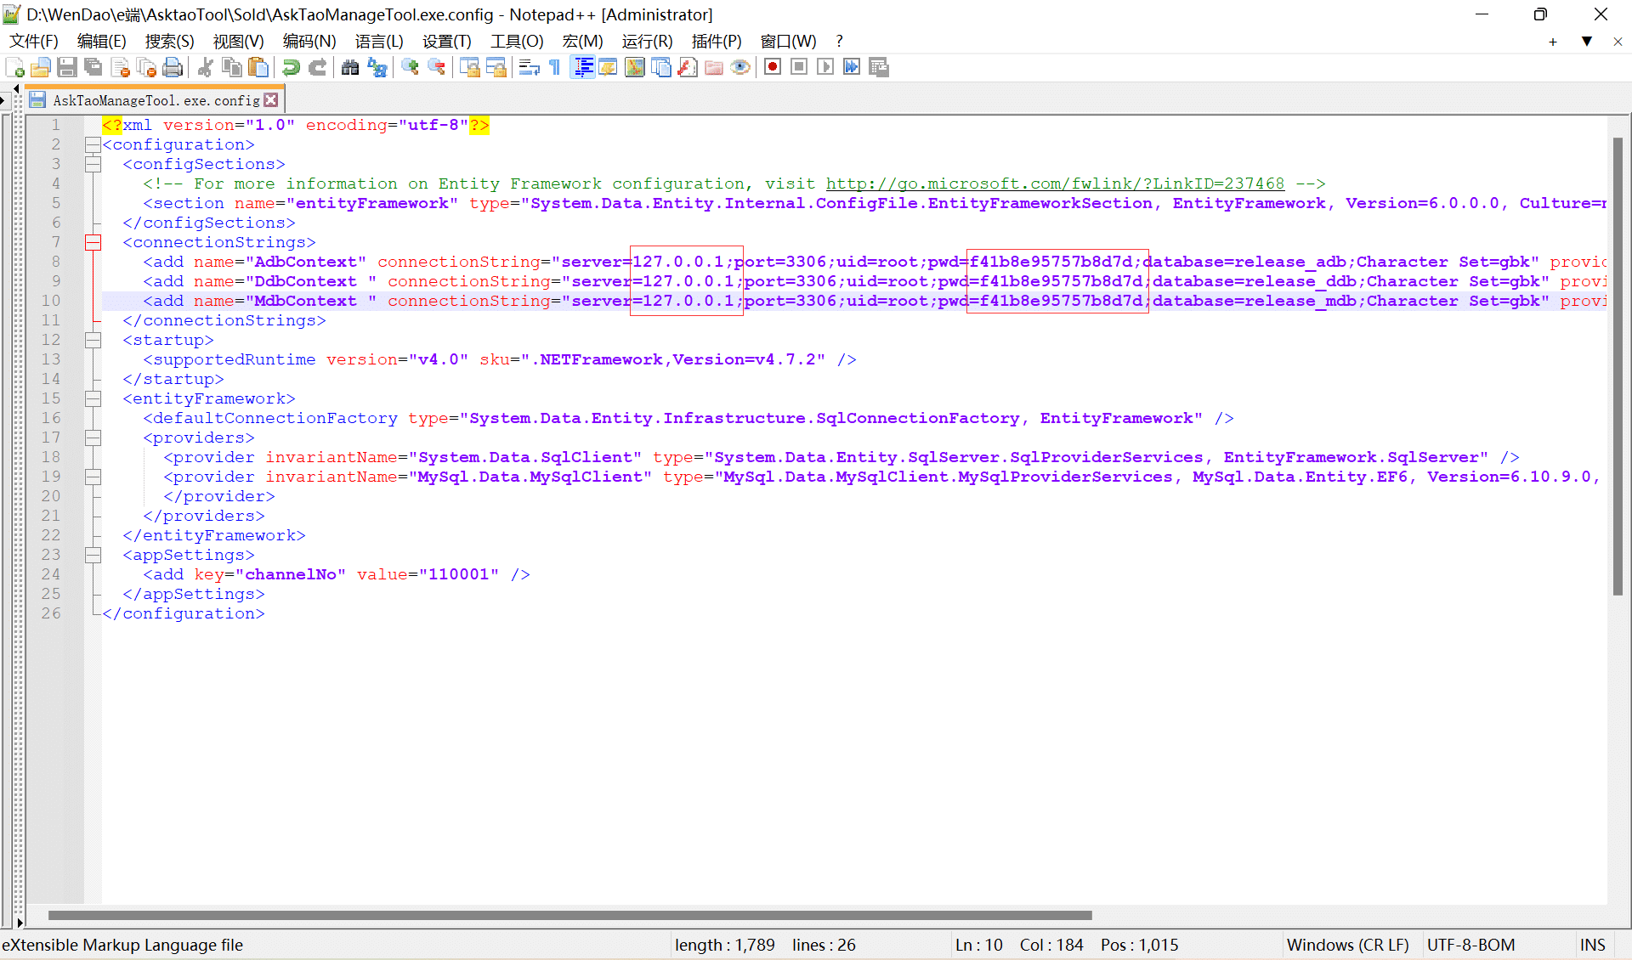Click the Undo green arrow icon
The image size is (1632, 960).
click(291, 67)
